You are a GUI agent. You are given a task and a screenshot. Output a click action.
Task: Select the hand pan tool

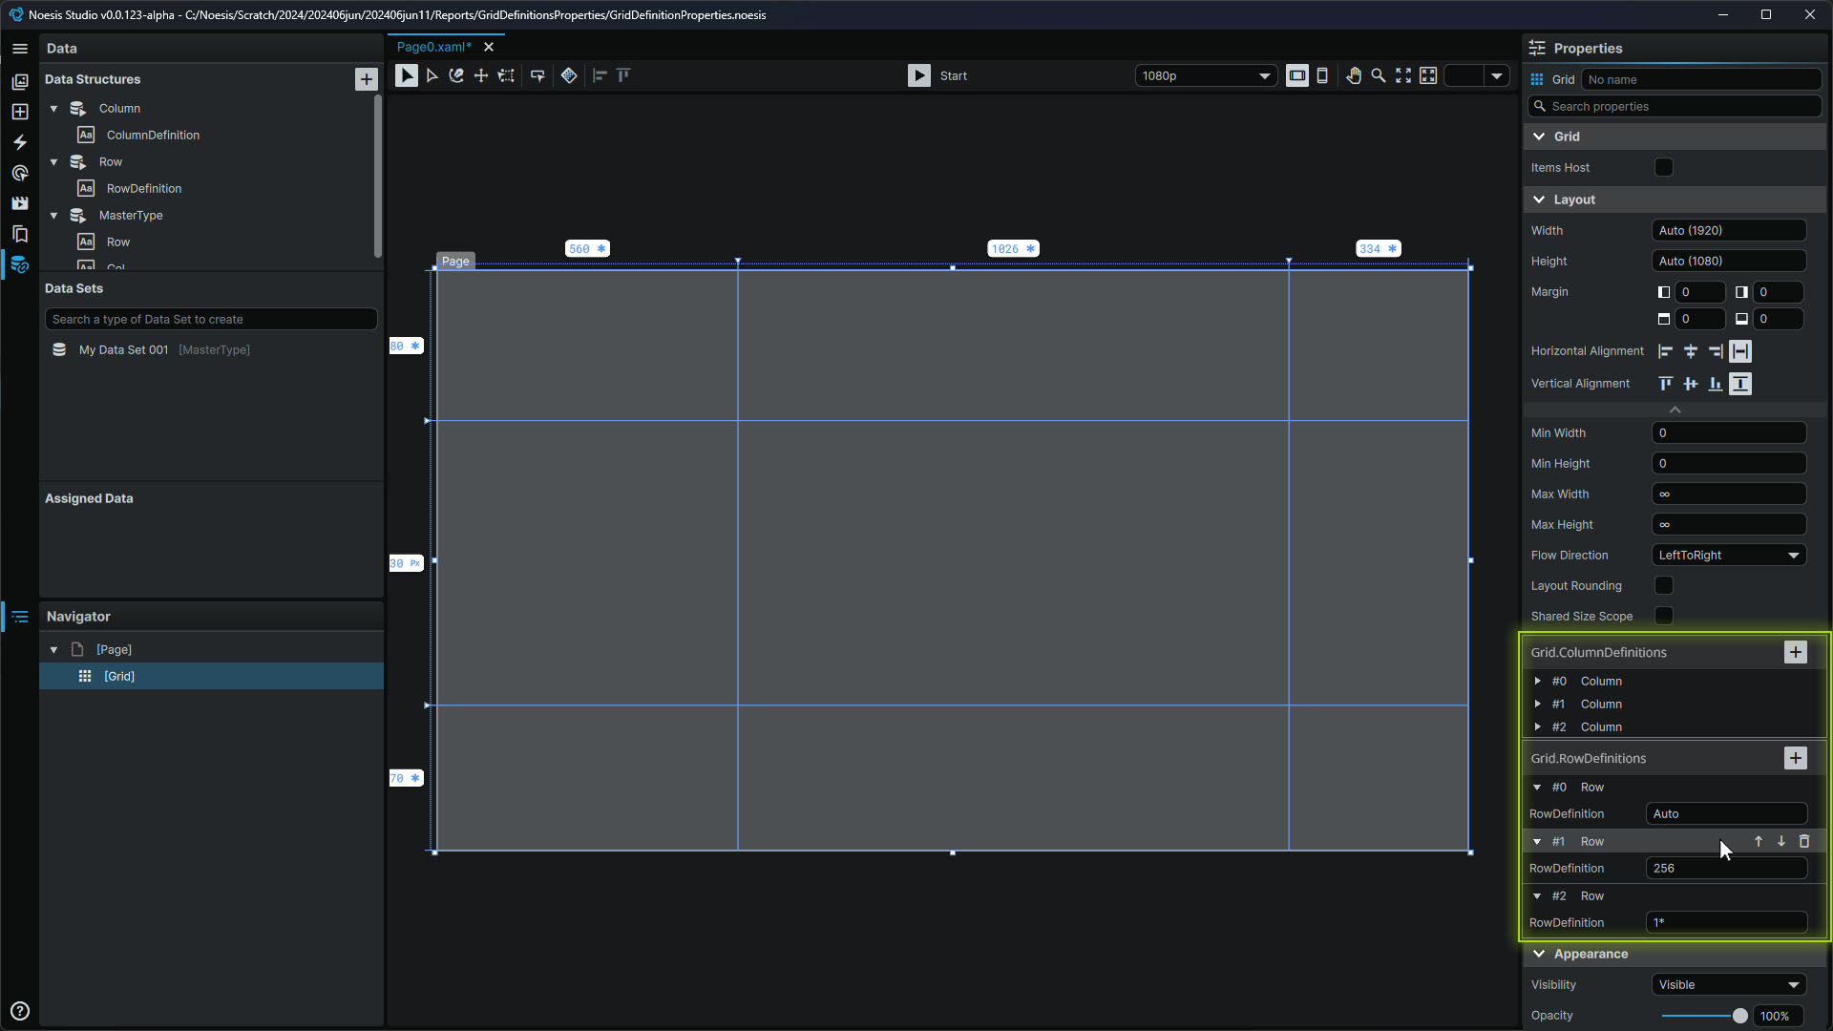coord(1353,75)
